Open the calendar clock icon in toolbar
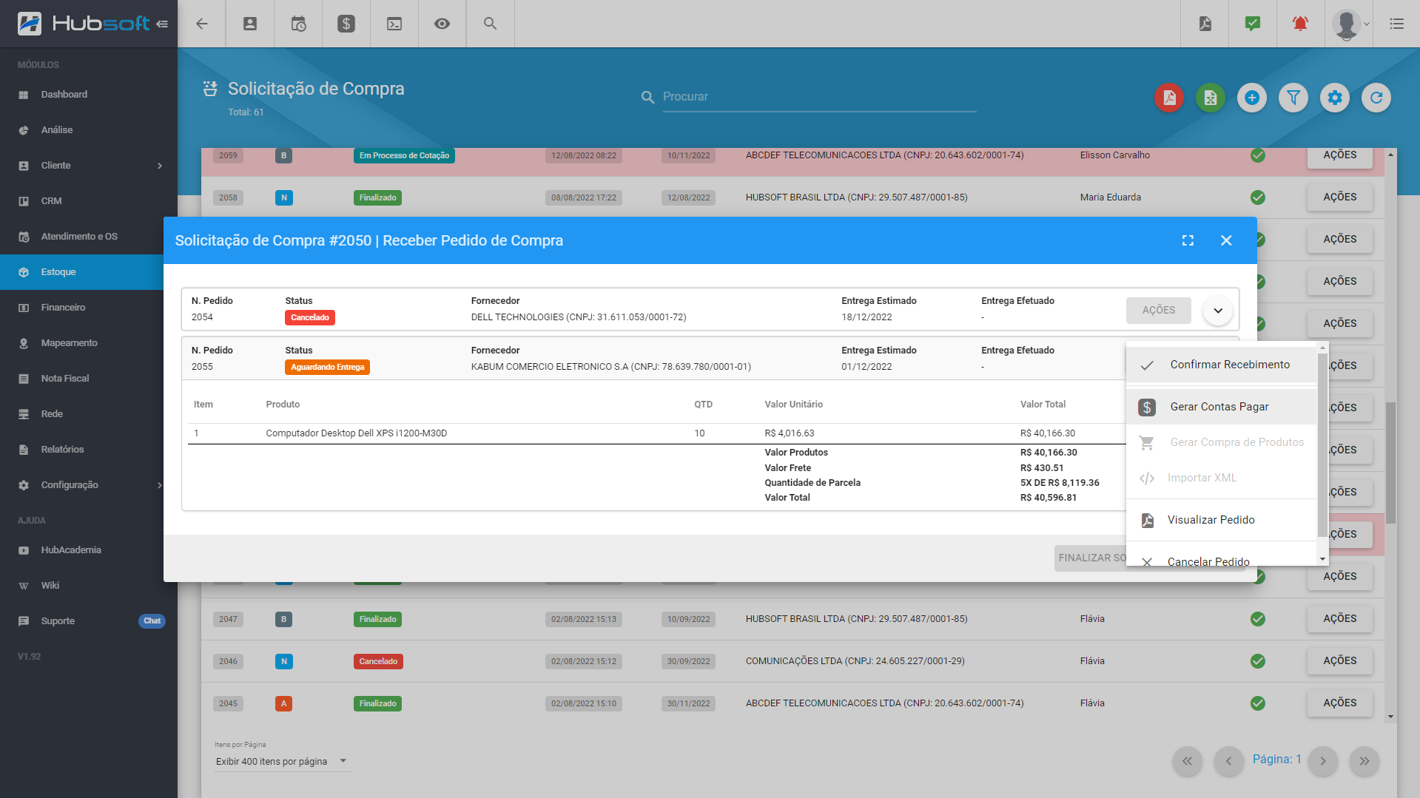Screen dimensions: 1420x798 298,24
